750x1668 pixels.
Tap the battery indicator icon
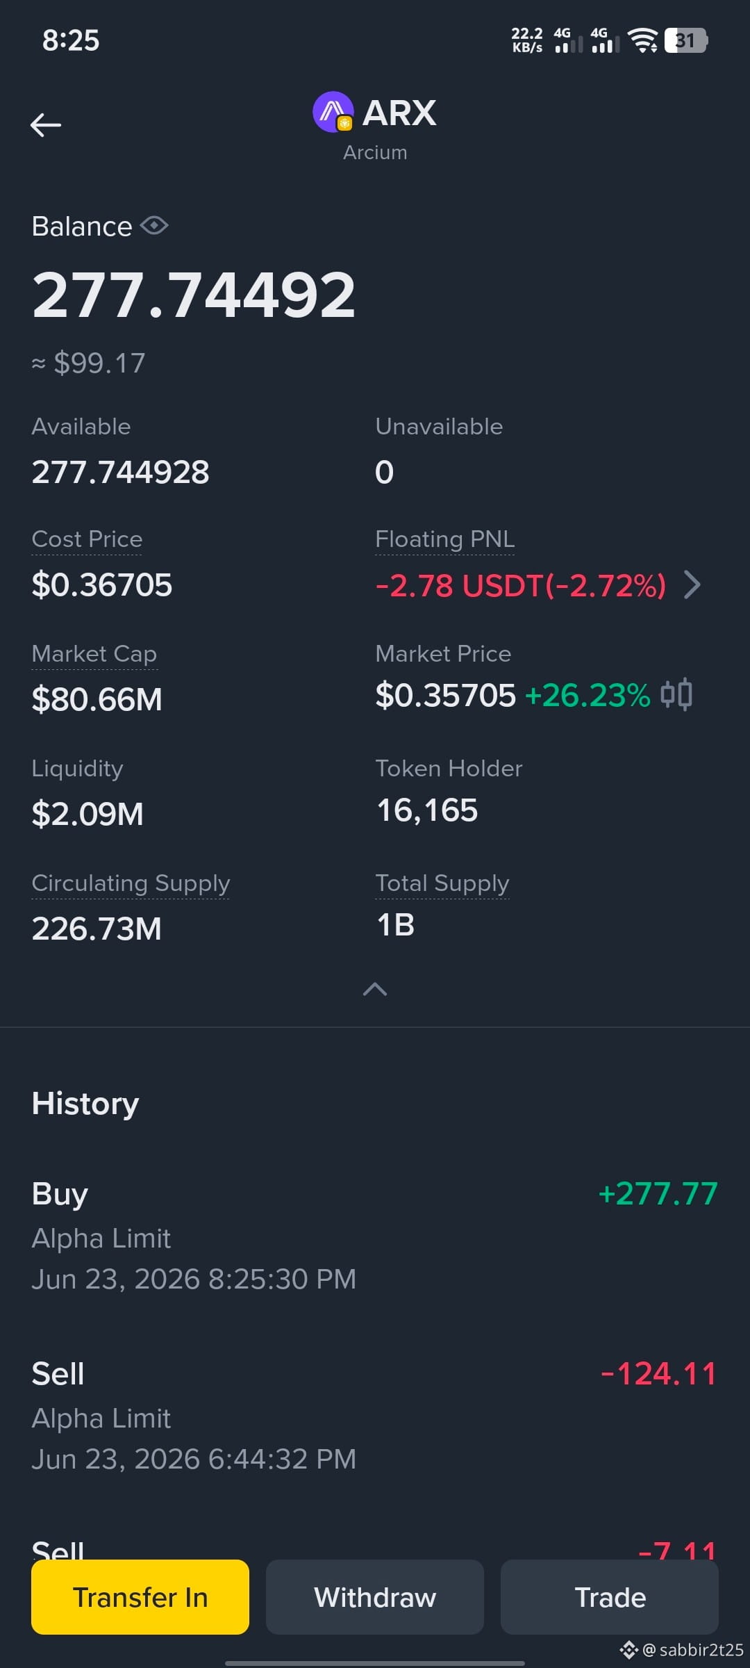[686, 40]
